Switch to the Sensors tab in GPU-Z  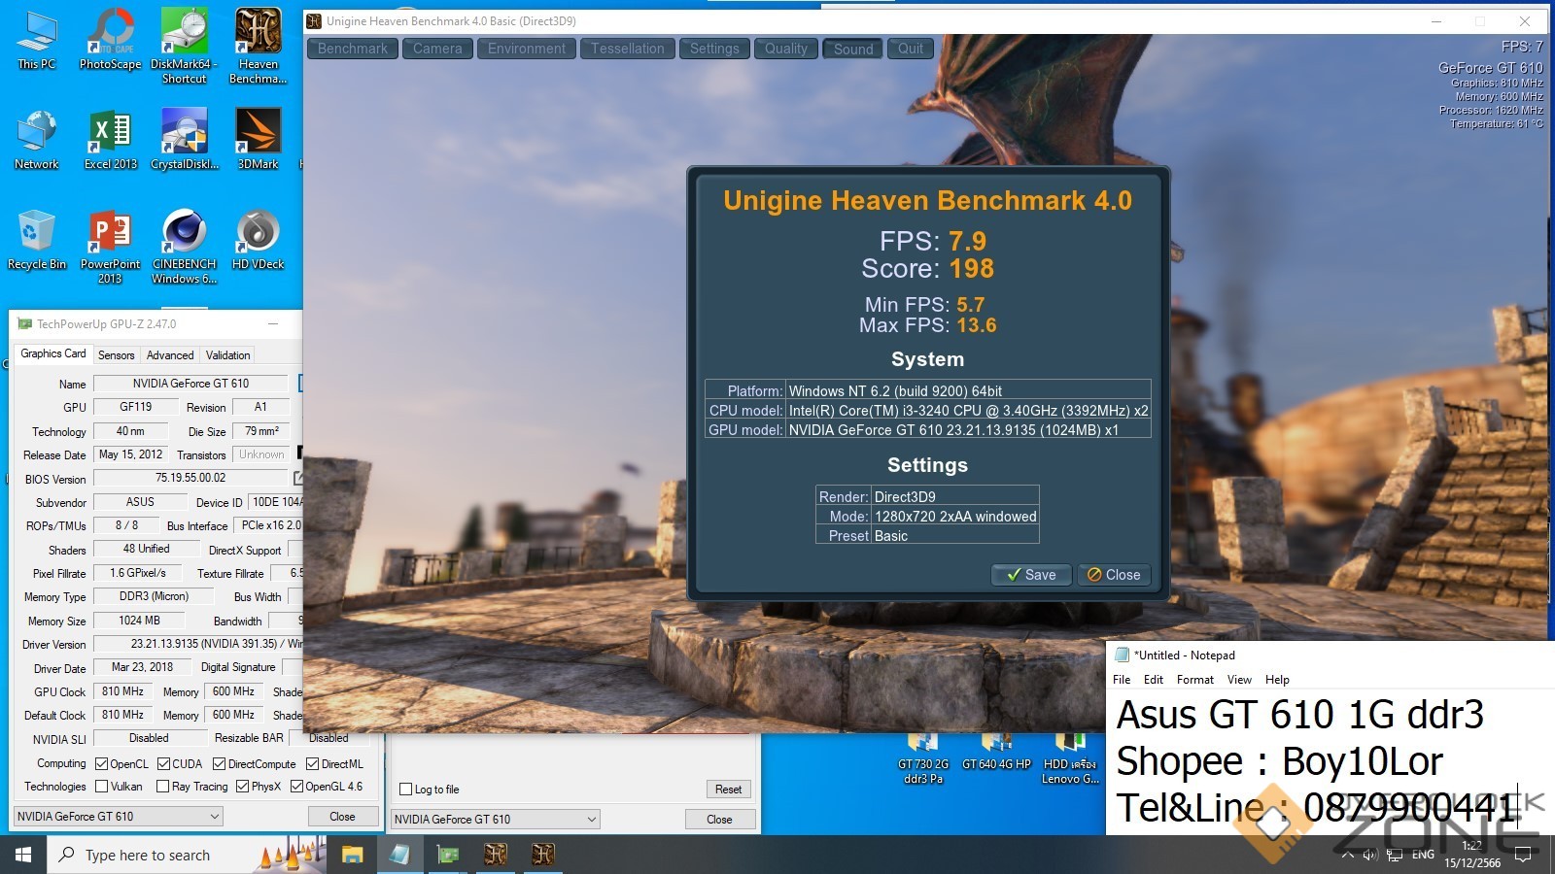click(x=117, y=355)
